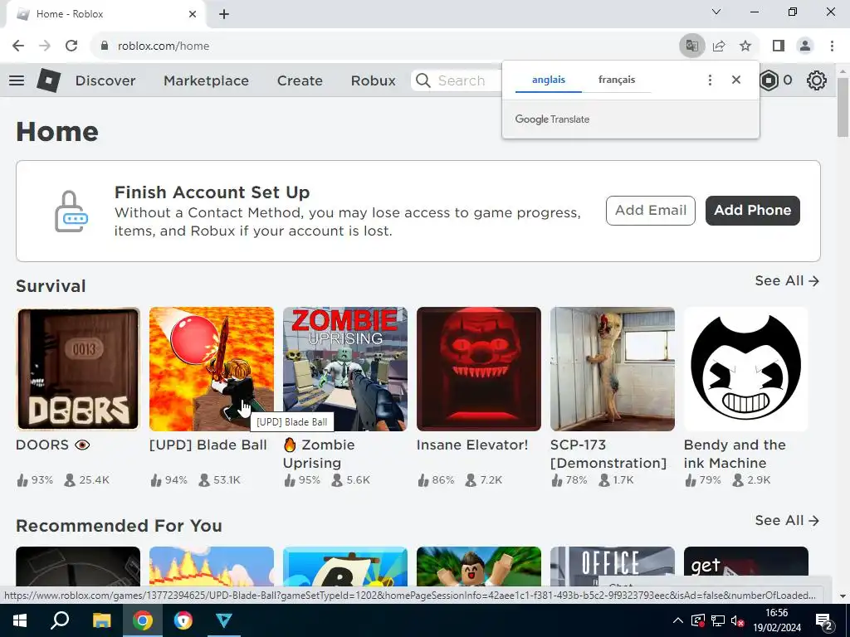Close the Google Translate popup
Image resolution: width=850 pixels, height=637 pixels.
click(735, 80)
